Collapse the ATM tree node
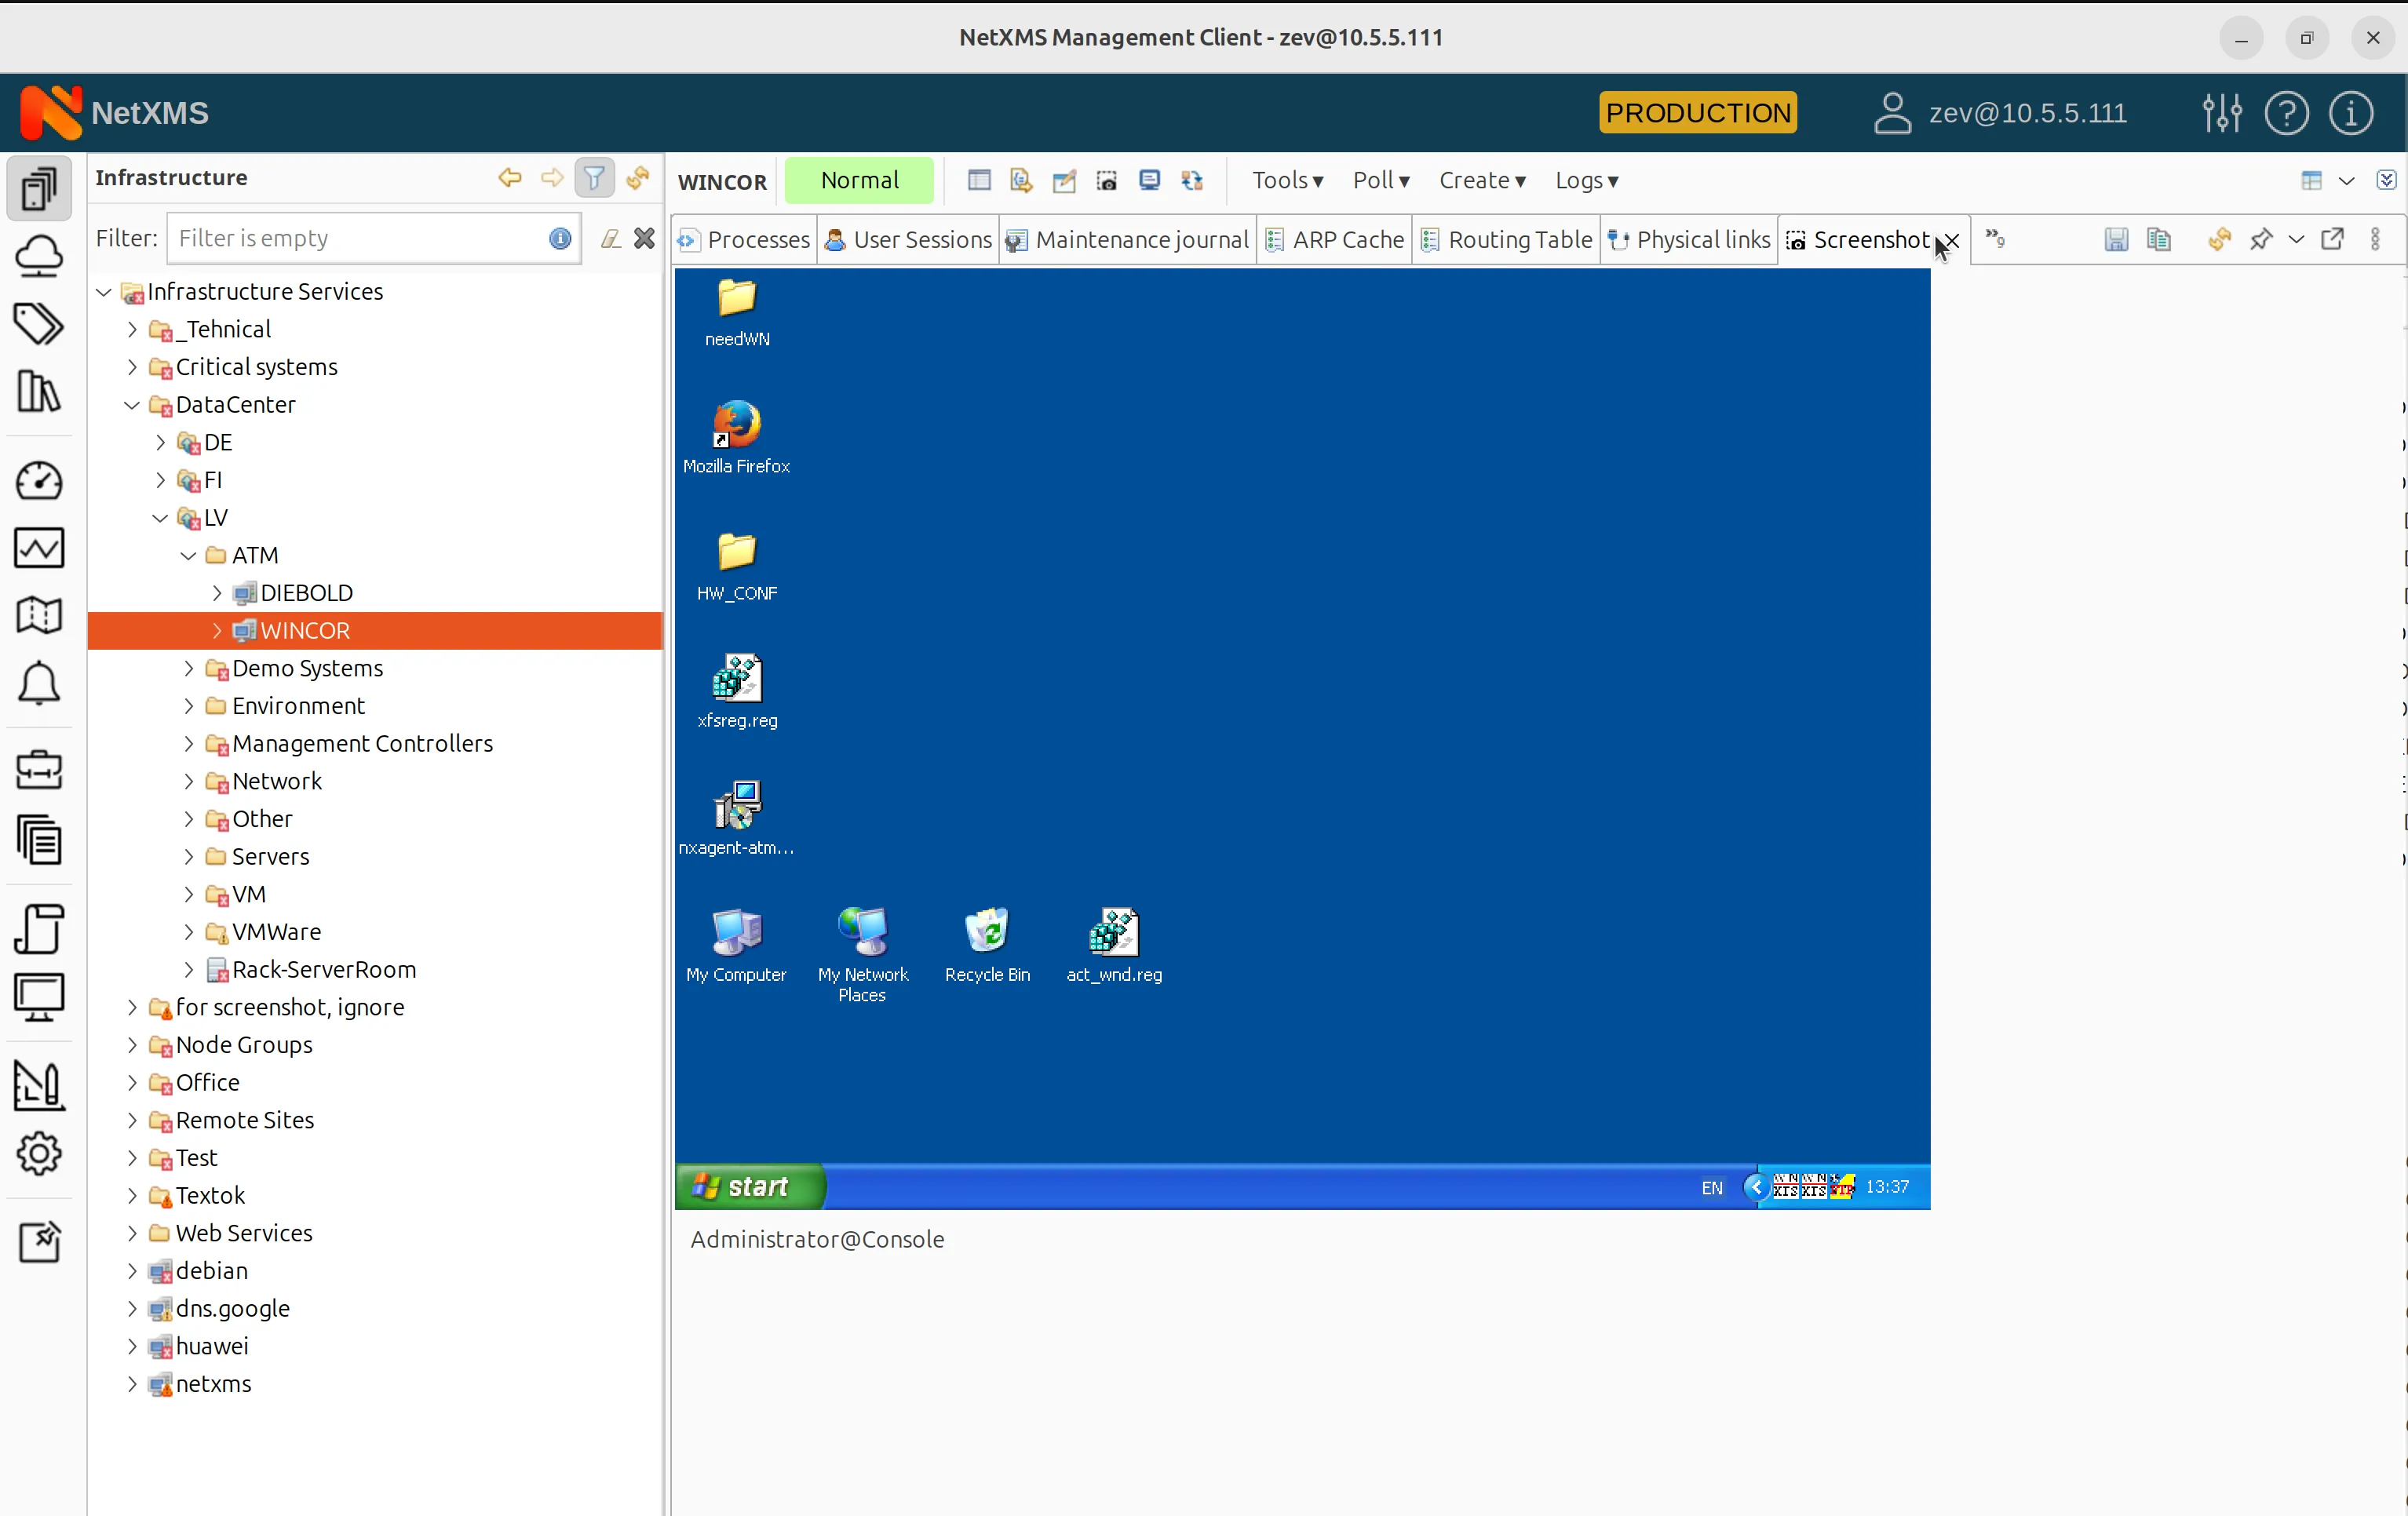This screenshot has width=2408, height=1516. (188, 555)
